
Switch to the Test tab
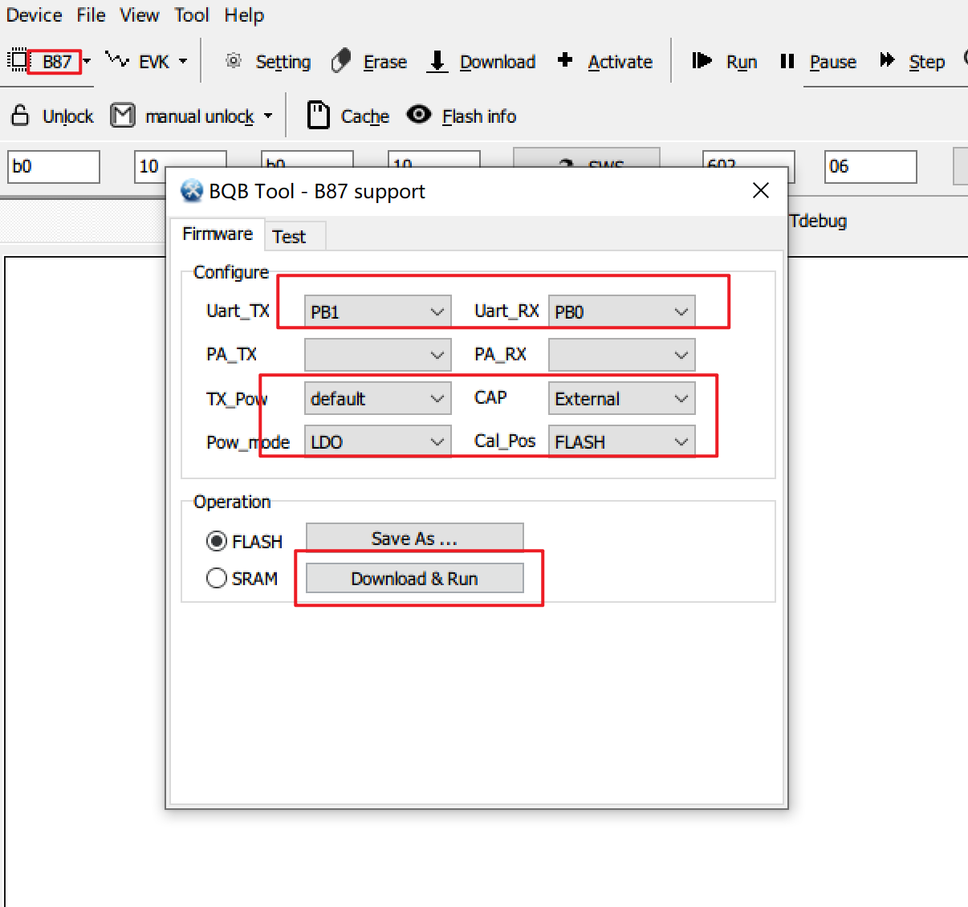pyautogui.click(x=289, y=237)
